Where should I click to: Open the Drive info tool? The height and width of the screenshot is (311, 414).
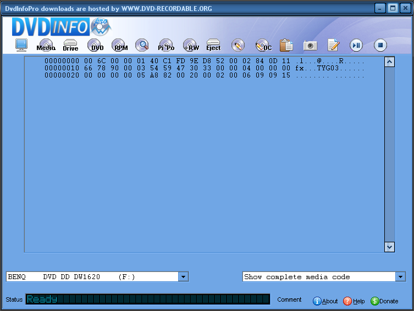[x=70, y=45]
